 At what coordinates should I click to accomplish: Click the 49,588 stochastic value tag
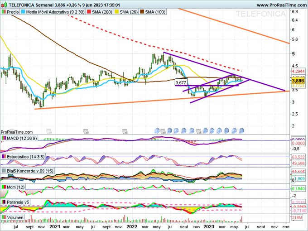tap(298, 164)
